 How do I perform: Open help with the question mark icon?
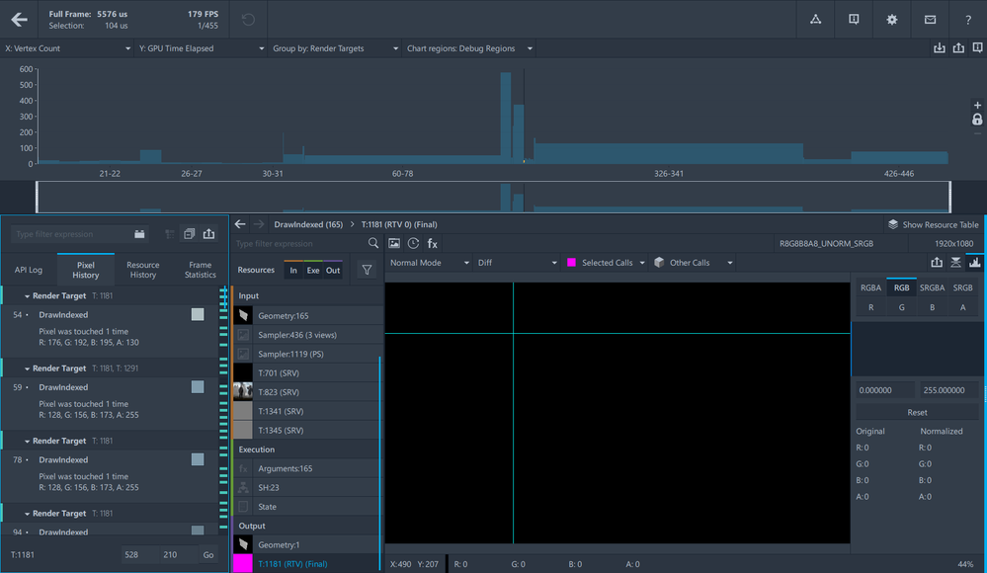coord(968,20)
